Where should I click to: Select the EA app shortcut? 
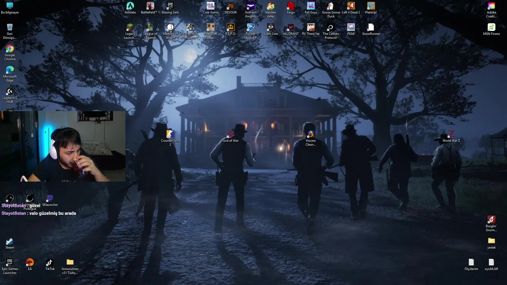click(30, 264)
